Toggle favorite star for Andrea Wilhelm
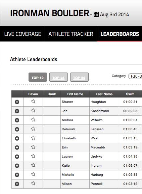The height and width of the screenshot is (194, 142). click(x=33, y=120)
